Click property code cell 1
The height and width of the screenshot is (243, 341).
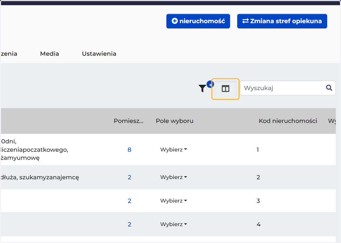(258, 150)
